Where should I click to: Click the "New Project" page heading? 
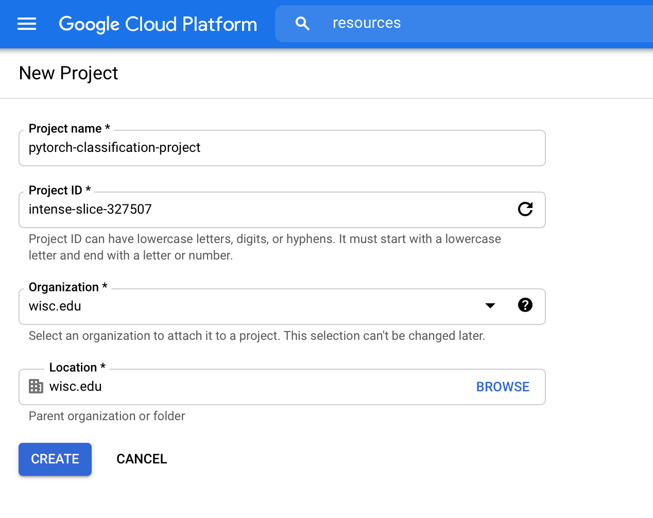[x=68, y=73]
